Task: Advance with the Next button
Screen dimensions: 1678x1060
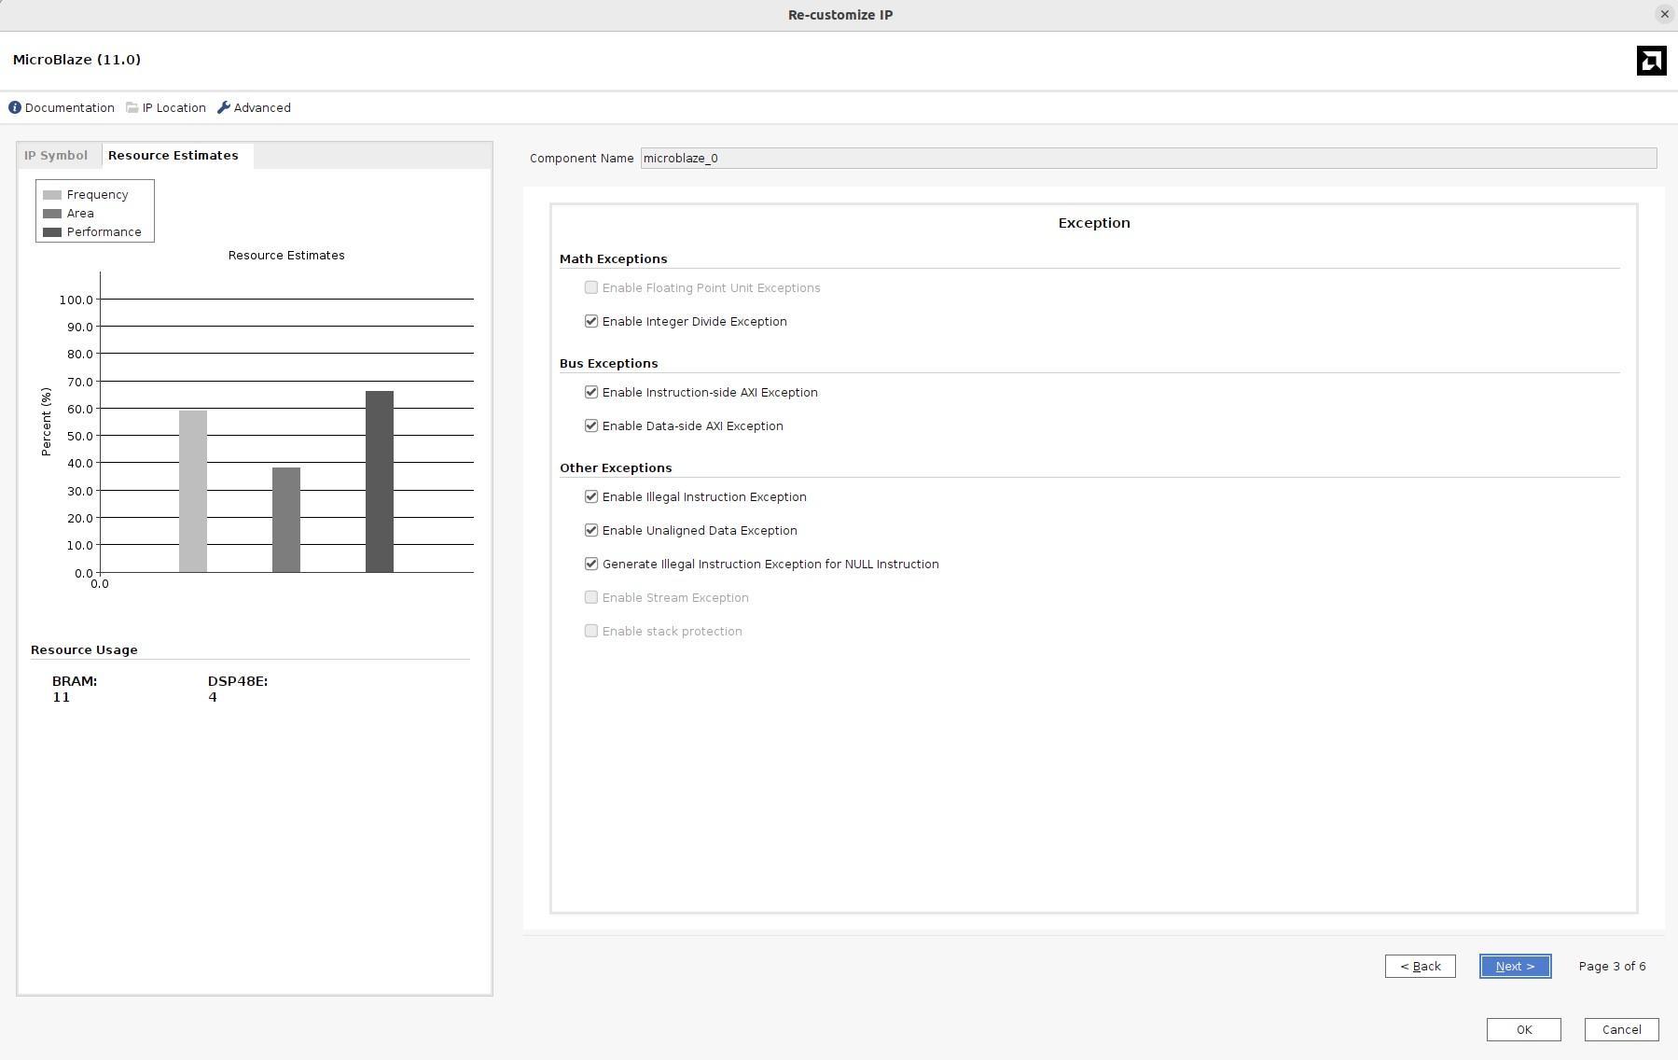Action: coord(1515,967)
